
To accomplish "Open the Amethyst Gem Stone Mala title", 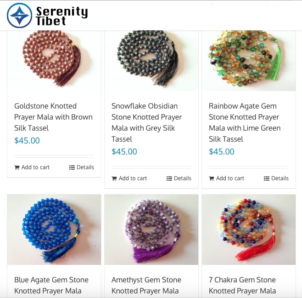I will 146,285.
